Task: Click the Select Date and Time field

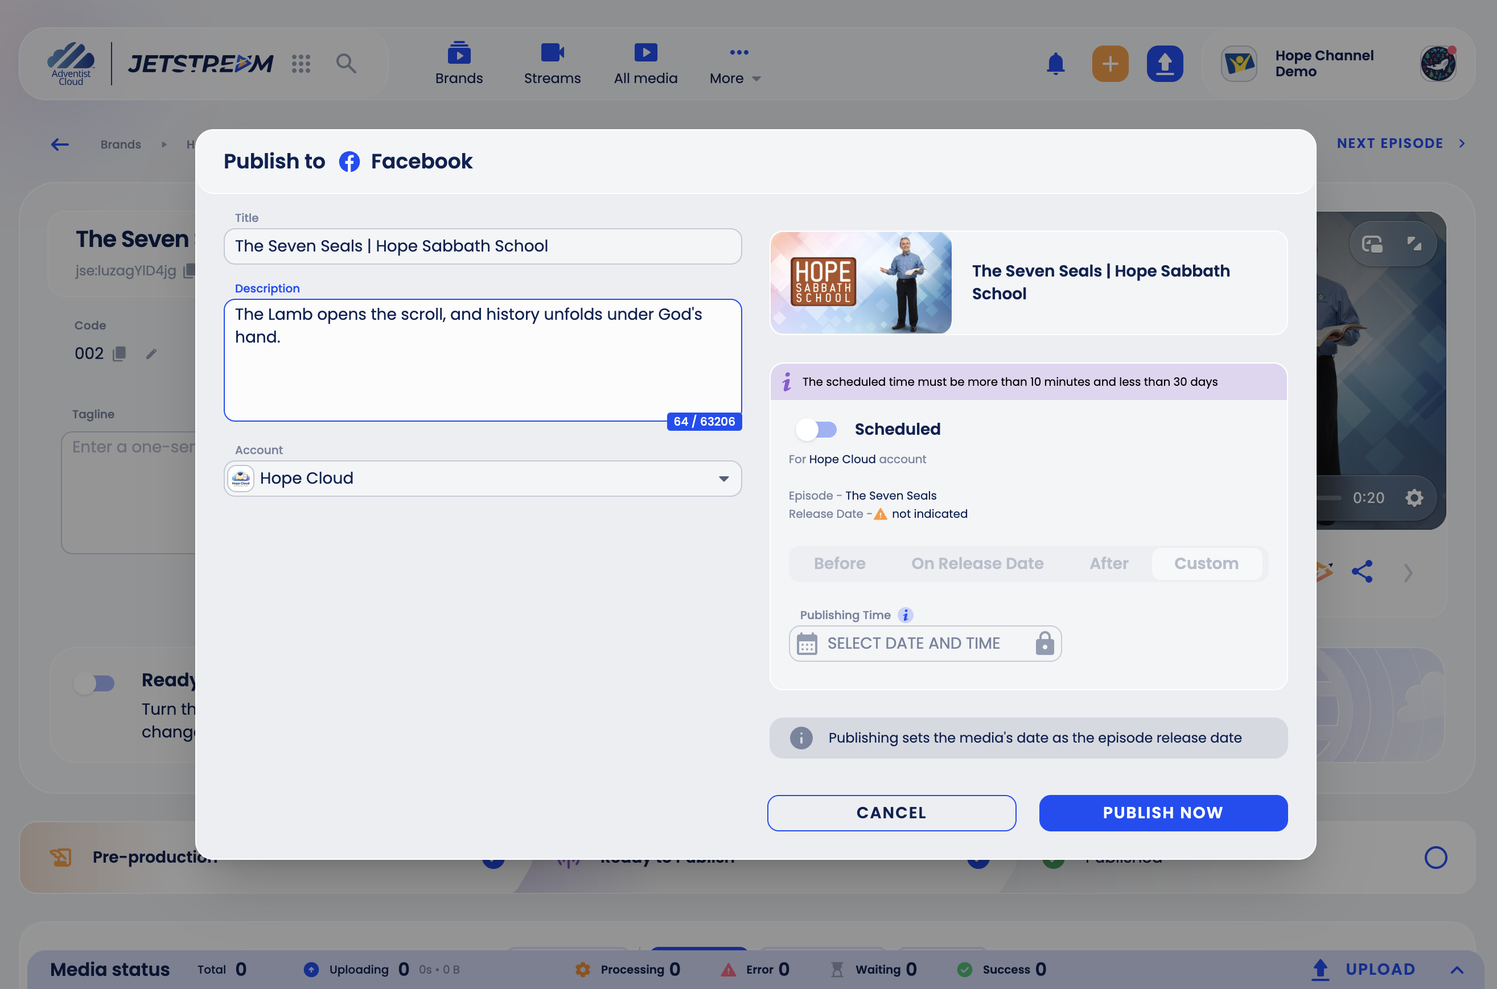Action: tap(925, 644)
